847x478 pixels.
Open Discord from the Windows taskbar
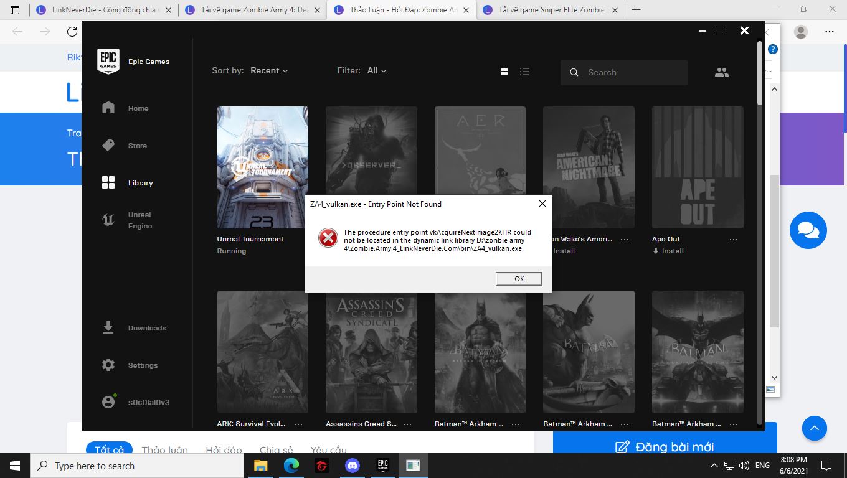click(x=353, y=465)
